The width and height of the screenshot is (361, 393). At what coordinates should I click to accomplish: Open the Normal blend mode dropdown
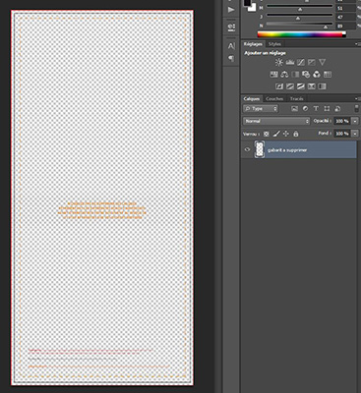point(276,121)
